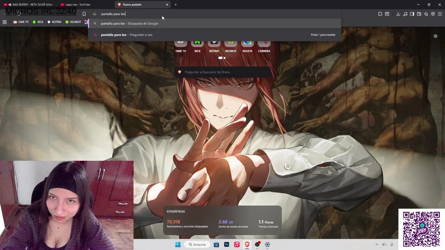Open the Brave Wallet icon
Image resolution: width=445 pixels, height=250 pixels.
pyautogui.click(x=419, y=14)
